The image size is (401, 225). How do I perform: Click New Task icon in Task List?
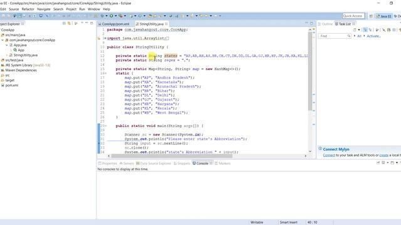coord(355,30)
